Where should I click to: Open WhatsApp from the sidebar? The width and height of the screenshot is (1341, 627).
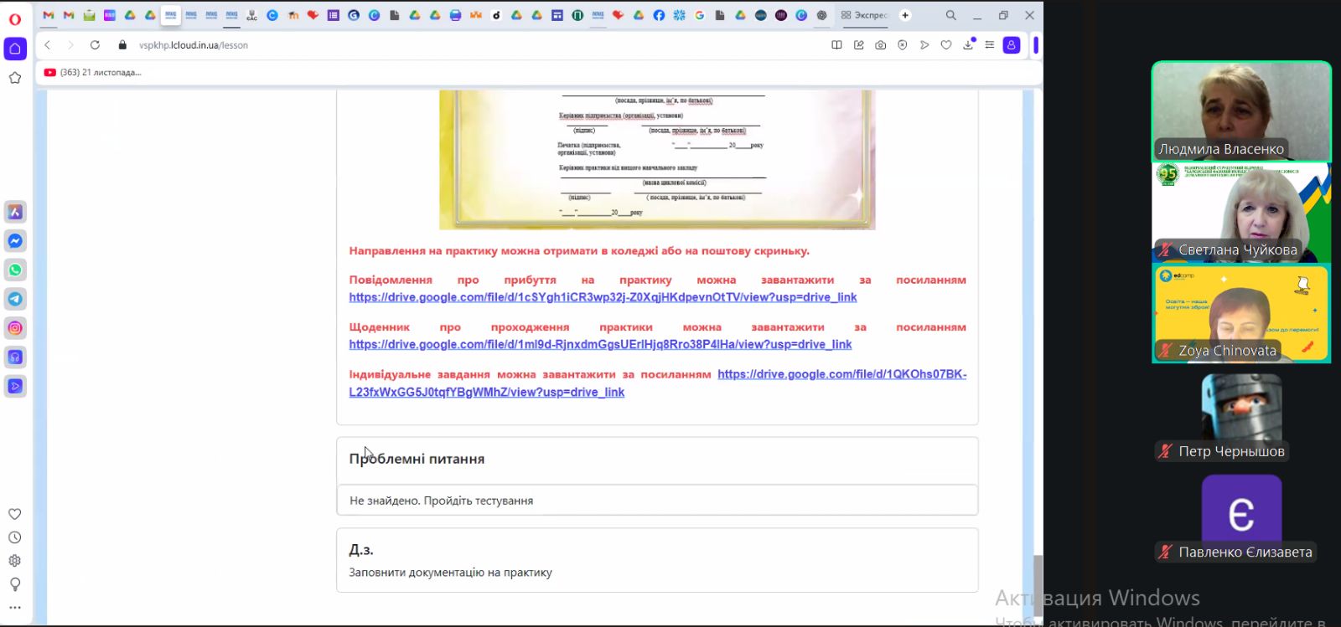[x=15, y=270]
